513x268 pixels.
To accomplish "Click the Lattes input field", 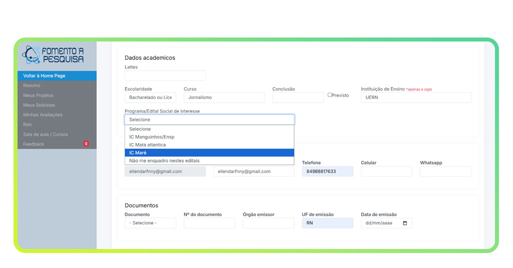I will click(x=165, y=75).
